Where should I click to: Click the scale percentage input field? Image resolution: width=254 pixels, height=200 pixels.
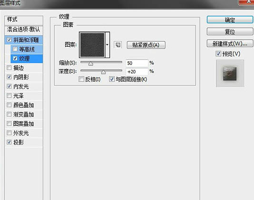(137, 63)
